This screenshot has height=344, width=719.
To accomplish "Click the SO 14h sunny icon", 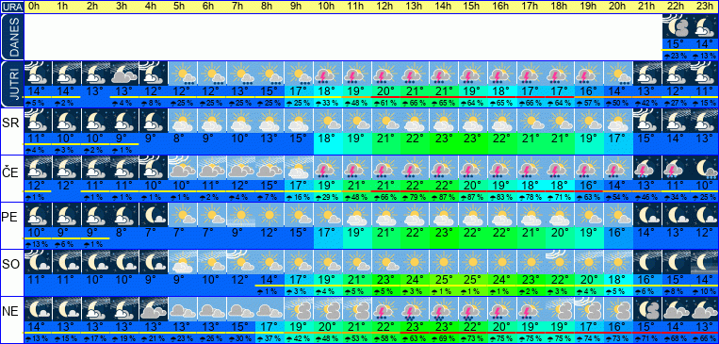I will pyautogui.click(x=443, y=262).
